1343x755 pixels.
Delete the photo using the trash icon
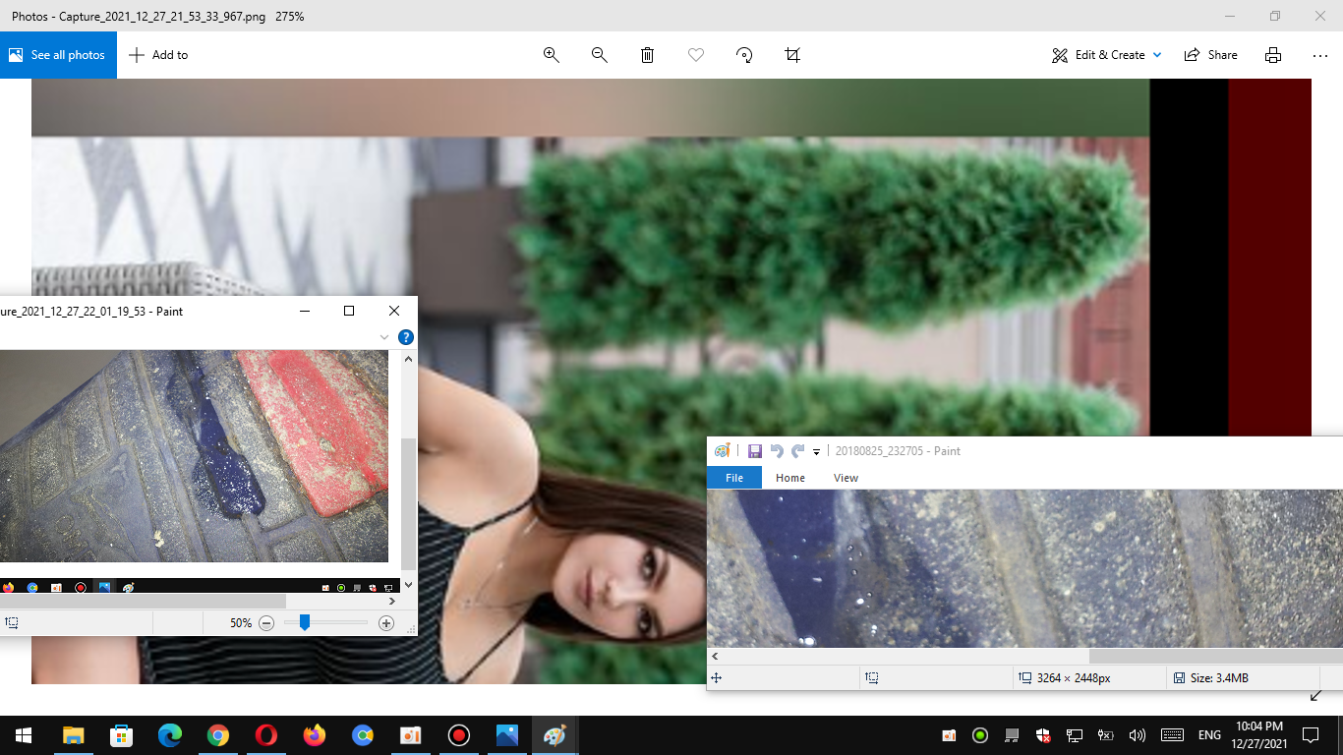[x=648, y=55]
